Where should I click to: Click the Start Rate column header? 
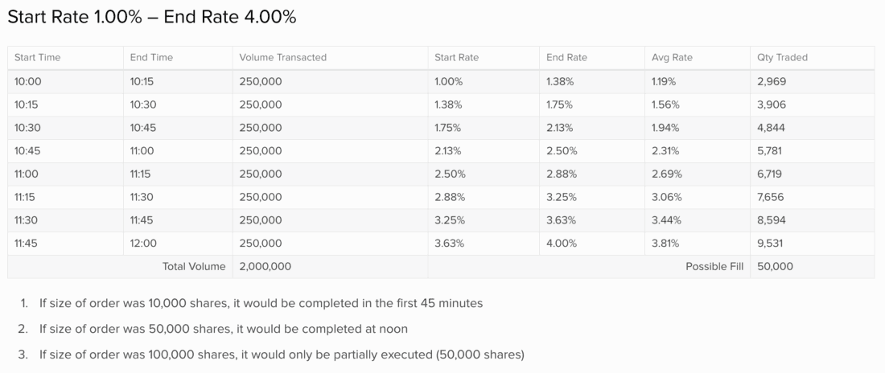tap(455, 58)
